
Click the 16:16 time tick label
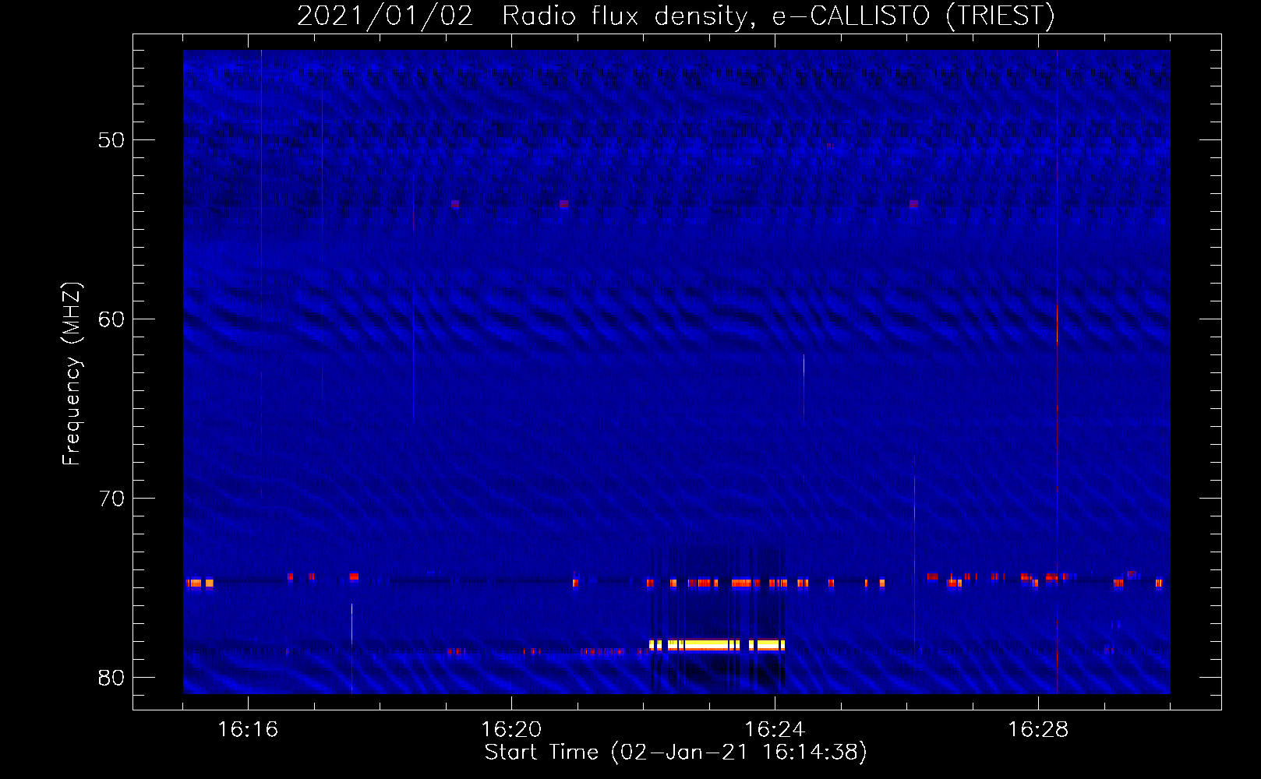point(248,729)
